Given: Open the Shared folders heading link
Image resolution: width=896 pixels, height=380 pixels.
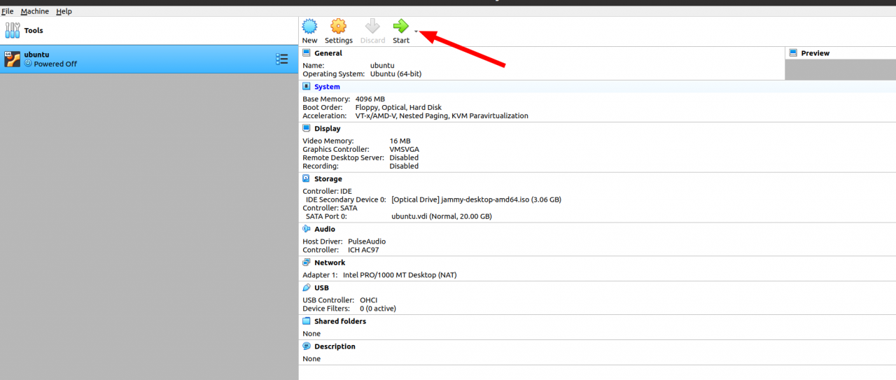Looking at the screenshot, I should (340, 321).
